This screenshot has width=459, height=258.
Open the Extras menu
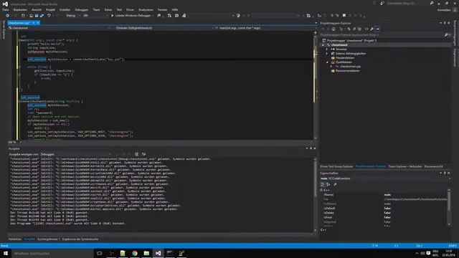[x=108, y=9]
